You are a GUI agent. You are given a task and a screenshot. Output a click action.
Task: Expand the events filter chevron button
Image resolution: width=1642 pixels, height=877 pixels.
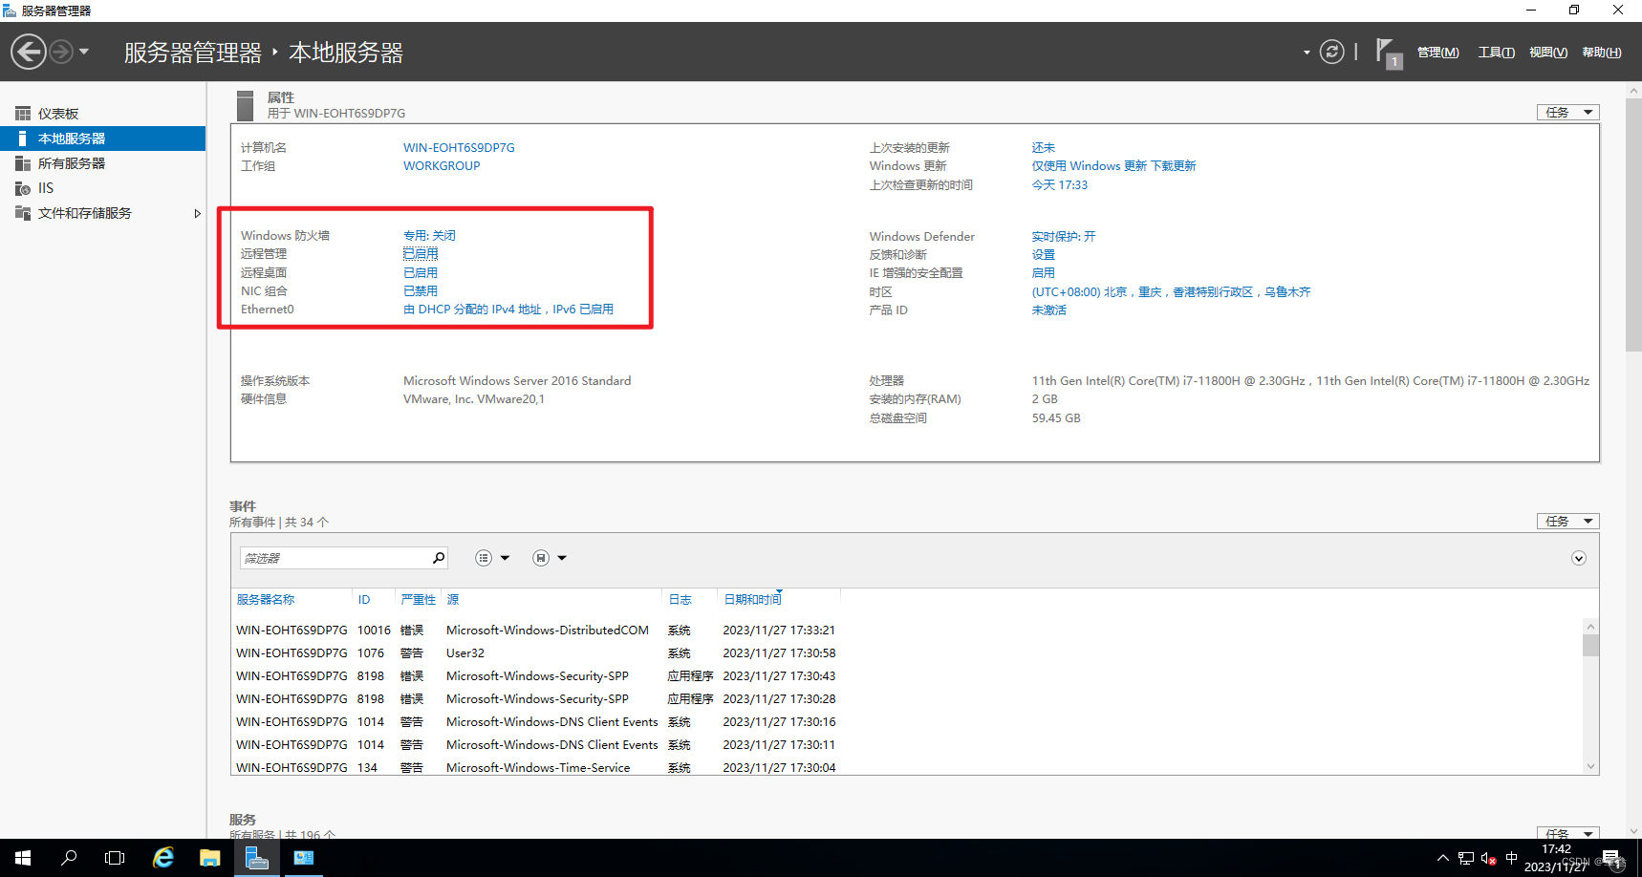coord(1579,558)
